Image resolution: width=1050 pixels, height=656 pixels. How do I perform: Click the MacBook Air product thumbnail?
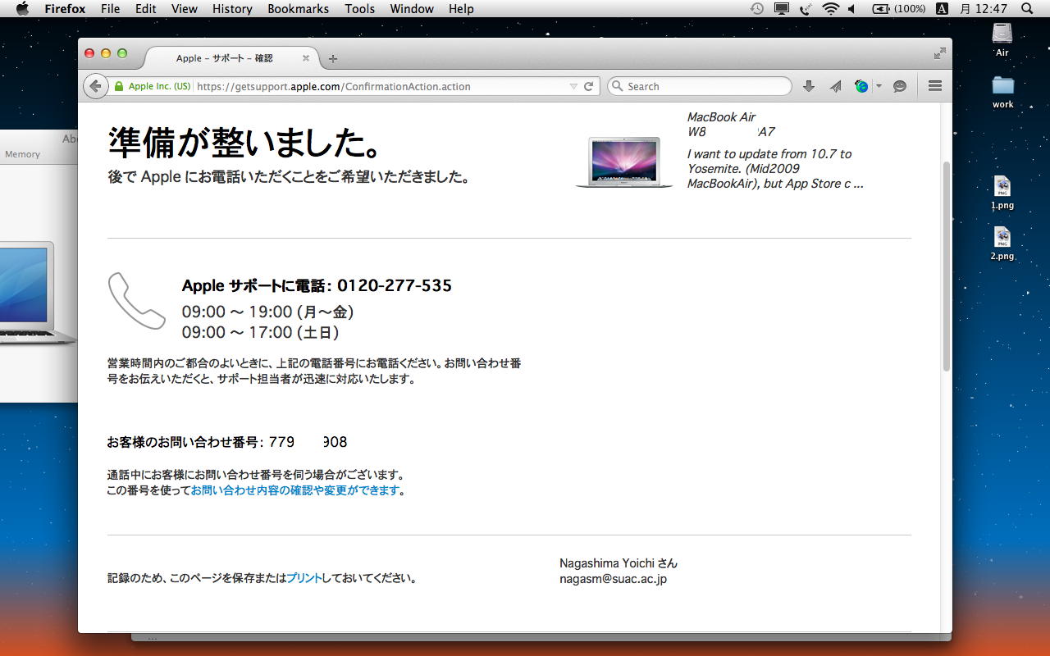click(x=624, y=162)
